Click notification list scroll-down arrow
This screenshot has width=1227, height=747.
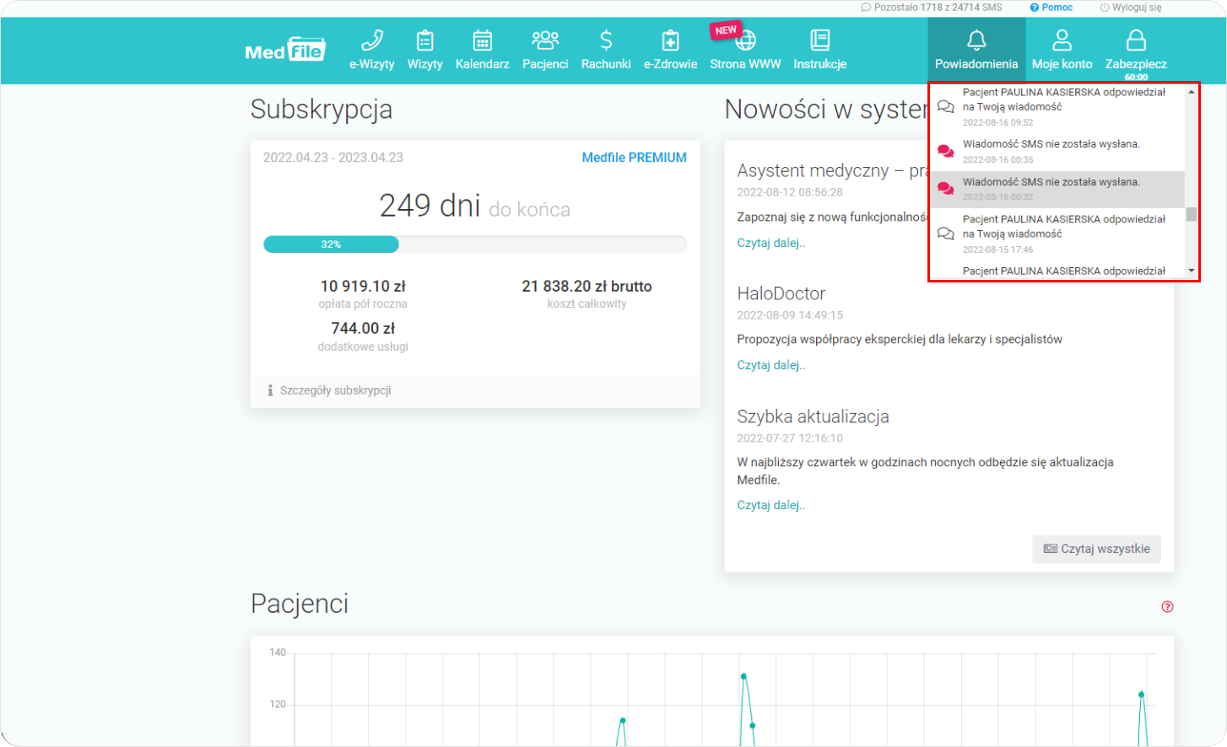point(1192,271)
